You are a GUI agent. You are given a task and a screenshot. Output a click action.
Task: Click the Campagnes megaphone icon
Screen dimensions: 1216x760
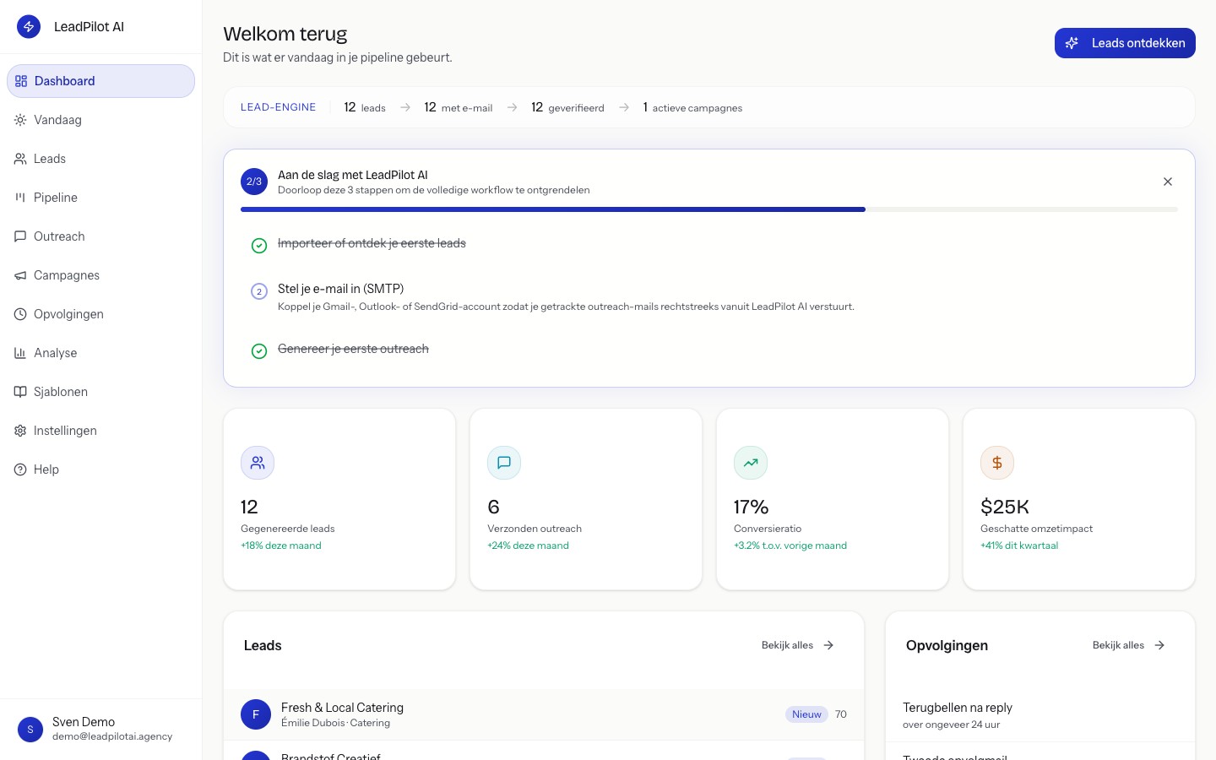coord(20,275)
